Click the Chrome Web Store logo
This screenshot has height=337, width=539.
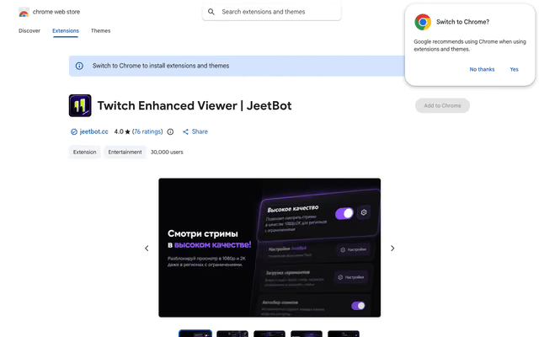(24, 13)
